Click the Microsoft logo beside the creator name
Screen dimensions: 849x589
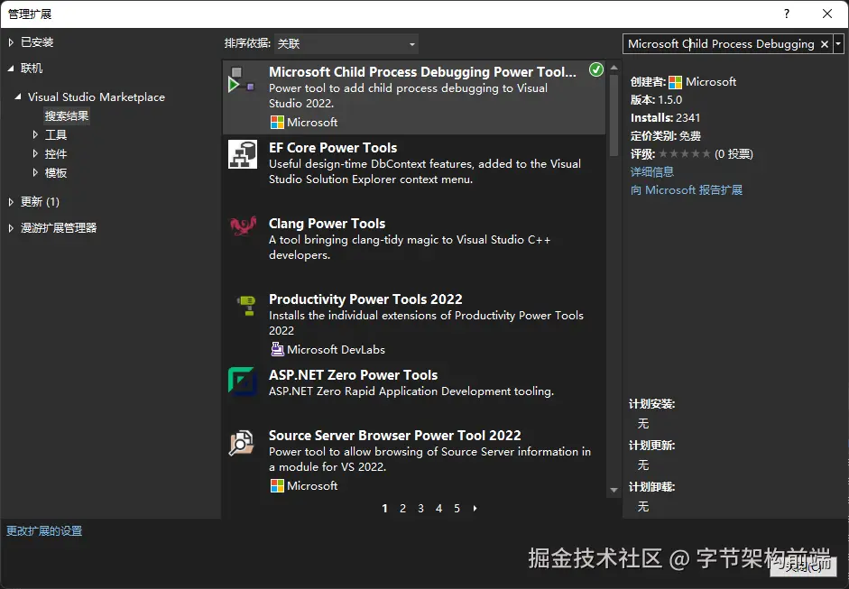(x=675, y=82)
